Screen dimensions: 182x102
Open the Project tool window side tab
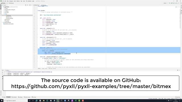pos(1,7)
